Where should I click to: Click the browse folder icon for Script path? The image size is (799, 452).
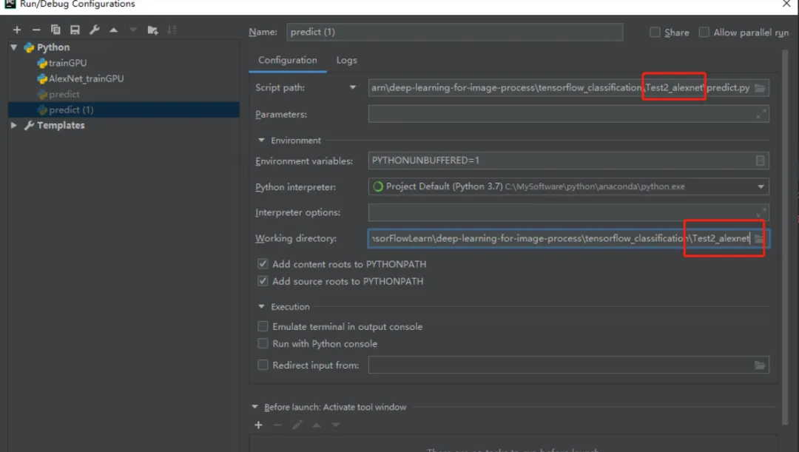[x=760, y=88]
